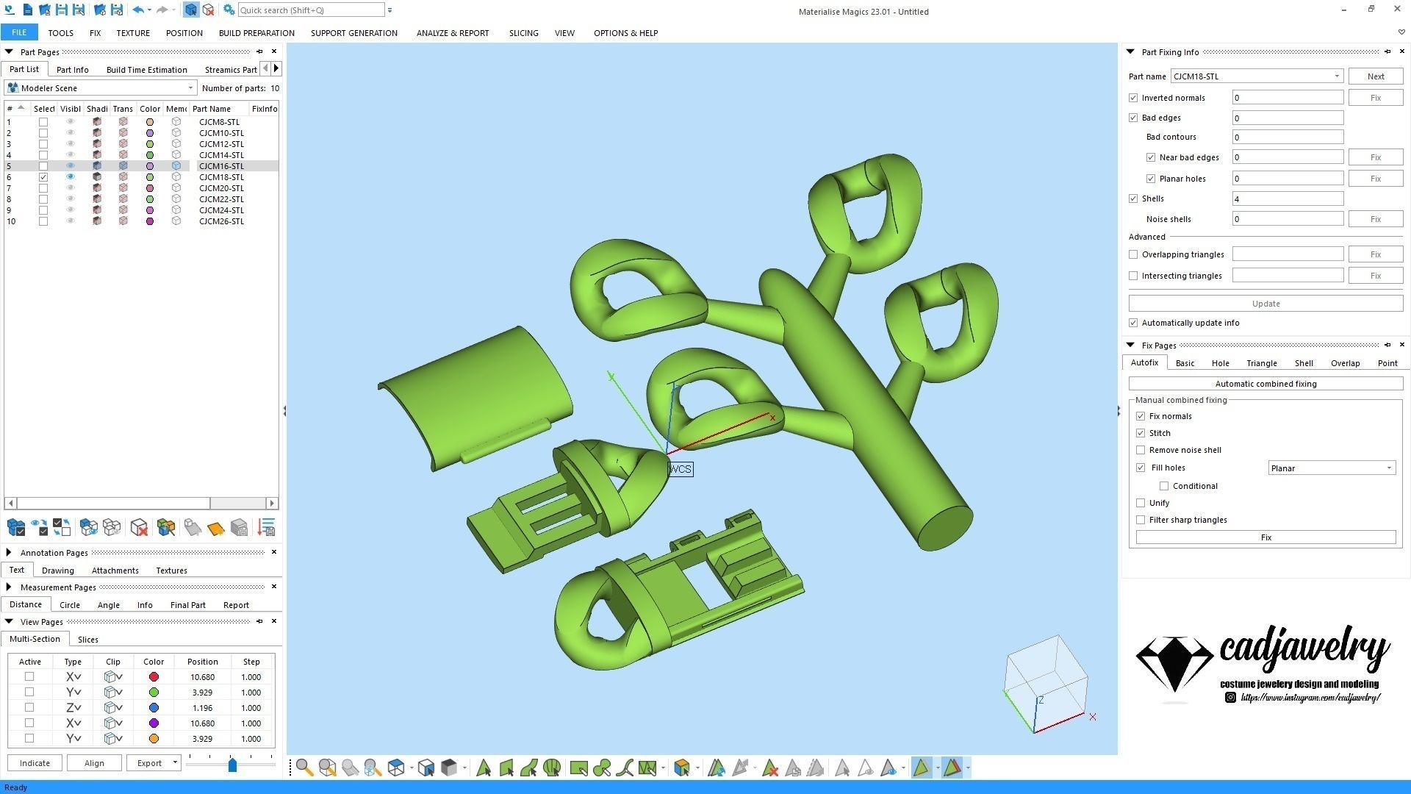This screenshot has height=794, width=1411.
Task: Switch to the Triangle fix tab
Action: point(1261,363)
